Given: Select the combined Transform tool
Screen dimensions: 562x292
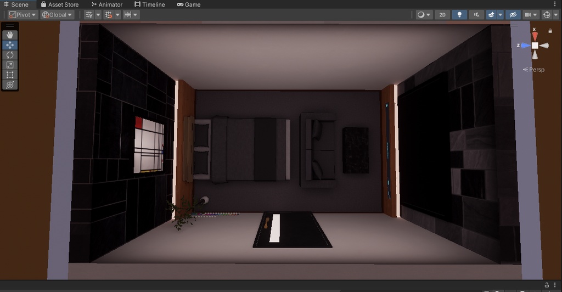Looking at the screenshot, I should tap(10, 85).
